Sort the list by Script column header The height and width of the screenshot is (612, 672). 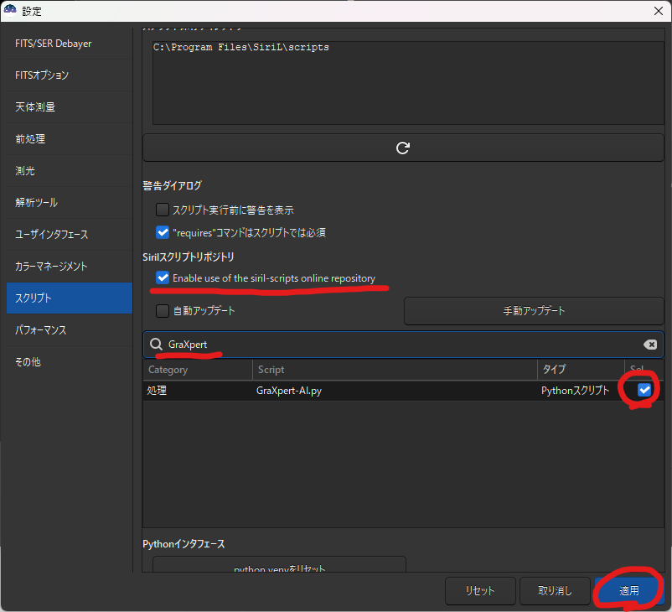(394, 370)
